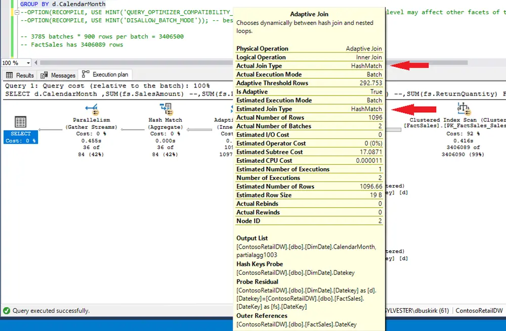Click the Query executed successfully status text
The height and width of the screenshot is (331, 506).
tap(51, 311)
